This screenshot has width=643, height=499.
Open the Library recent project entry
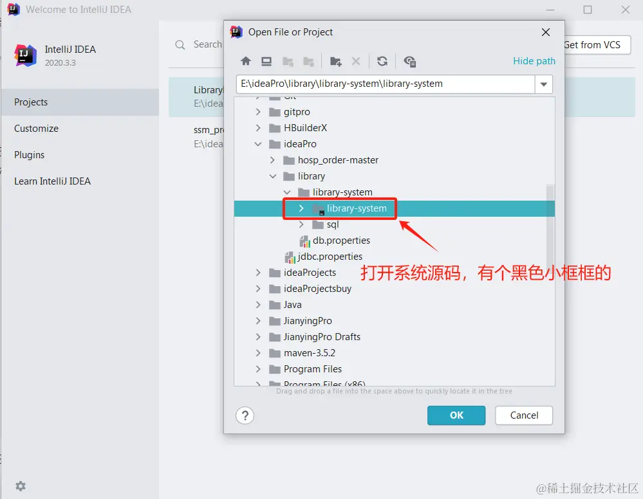pyautogui.click(x=209, y=96)
